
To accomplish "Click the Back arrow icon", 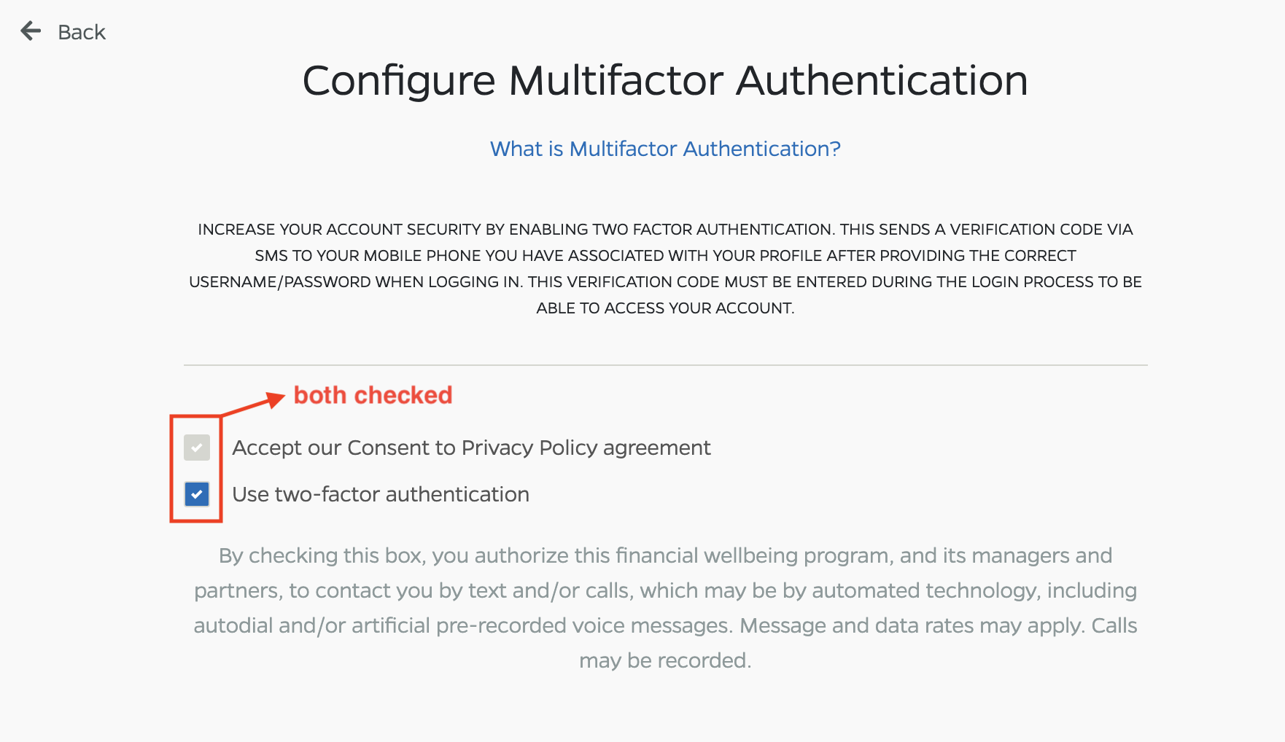I will (31, 31).
